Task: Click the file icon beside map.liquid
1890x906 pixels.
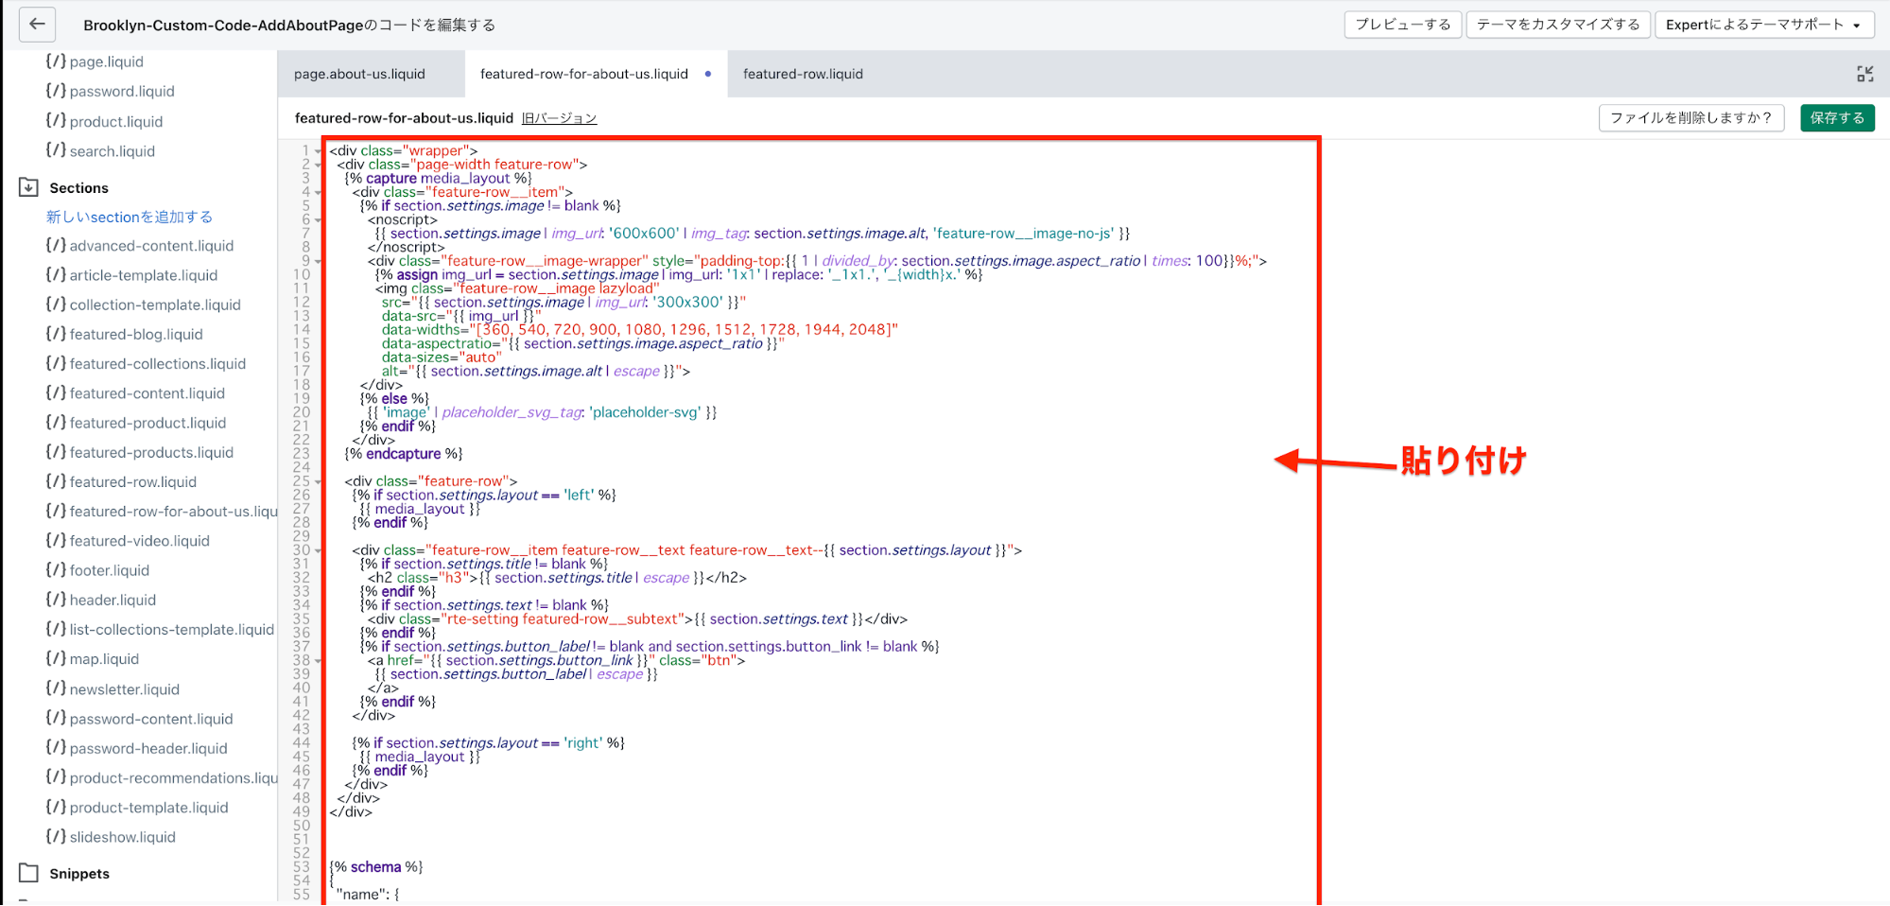Action: tap(56, 658)
